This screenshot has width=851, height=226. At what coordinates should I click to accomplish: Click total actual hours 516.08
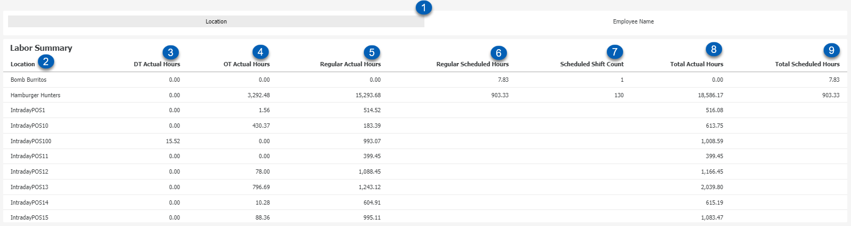pos(715,110)
